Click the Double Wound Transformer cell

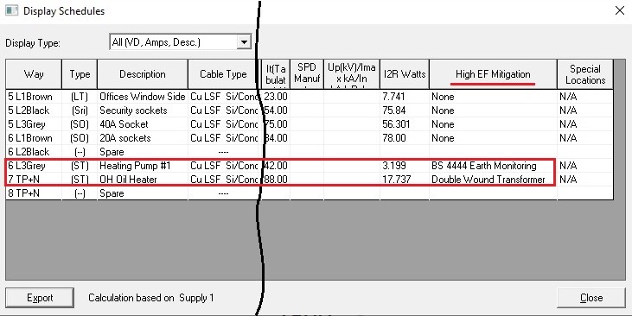click(493, 180)
